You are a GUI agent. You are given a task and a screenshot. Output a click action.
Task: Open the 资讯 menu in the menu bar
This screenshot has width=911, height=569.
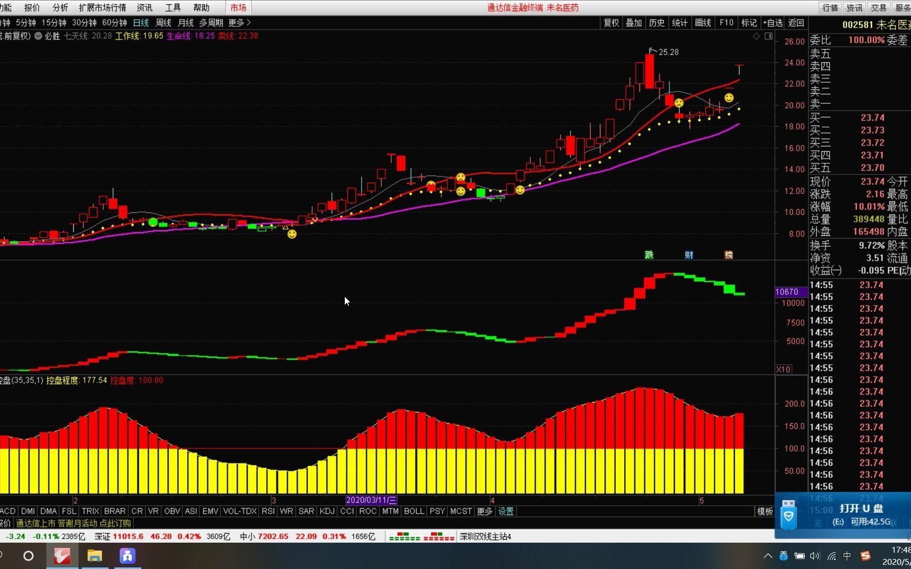[x=144, y=7]
